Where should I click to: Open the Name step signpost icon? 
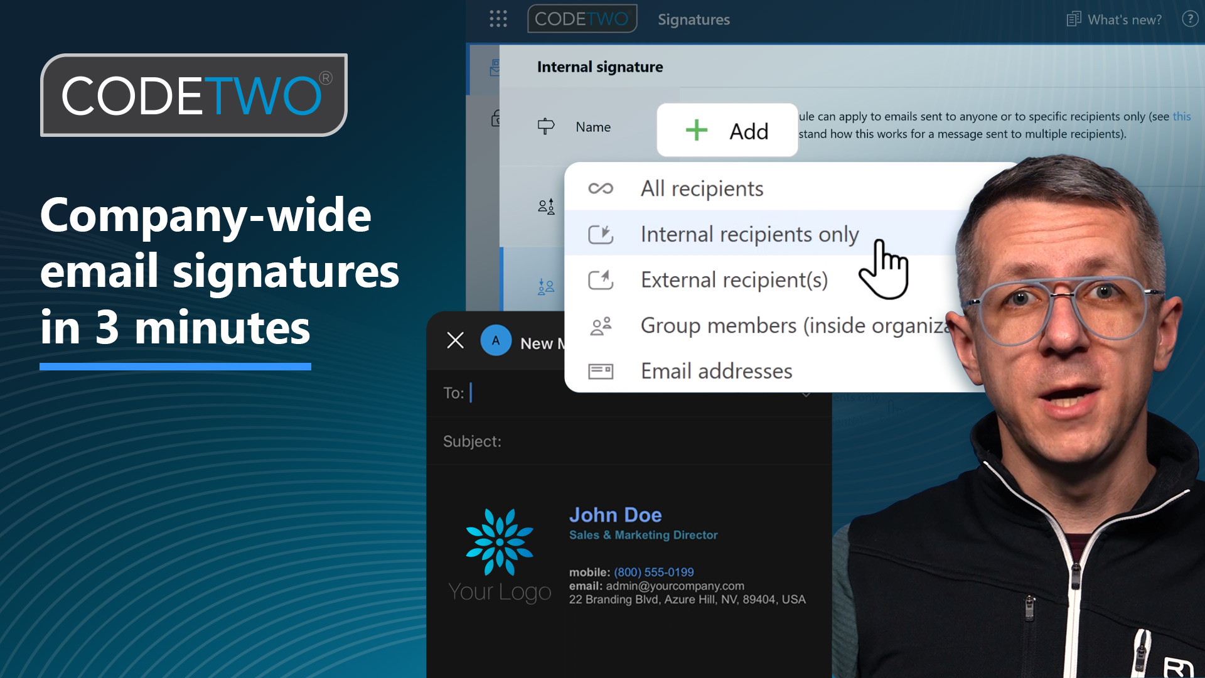[x=546, y=126]
